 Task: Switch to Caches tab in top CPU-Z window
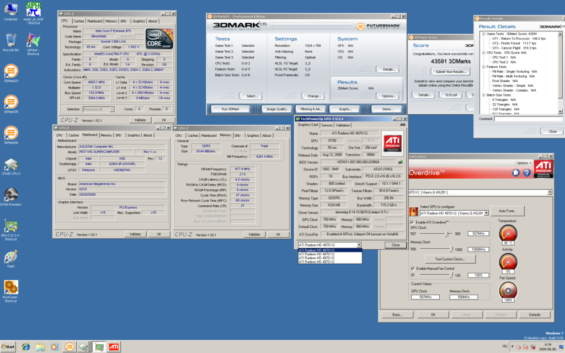tap(78, 22)
